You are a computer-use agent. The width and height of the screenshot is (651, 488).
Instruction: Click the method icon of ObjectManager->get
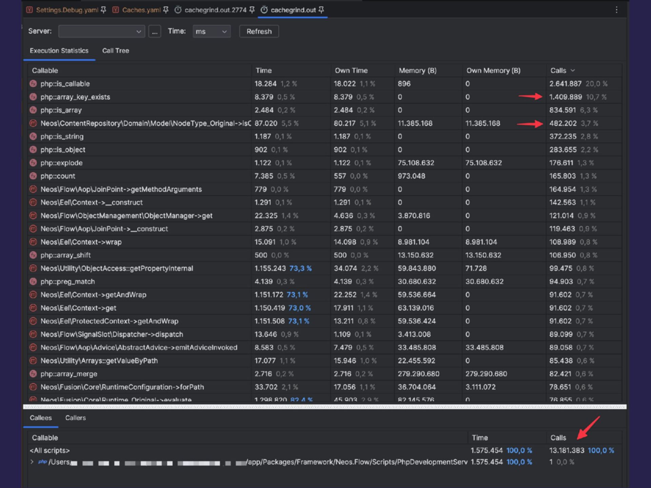click(x=33, y=216)
